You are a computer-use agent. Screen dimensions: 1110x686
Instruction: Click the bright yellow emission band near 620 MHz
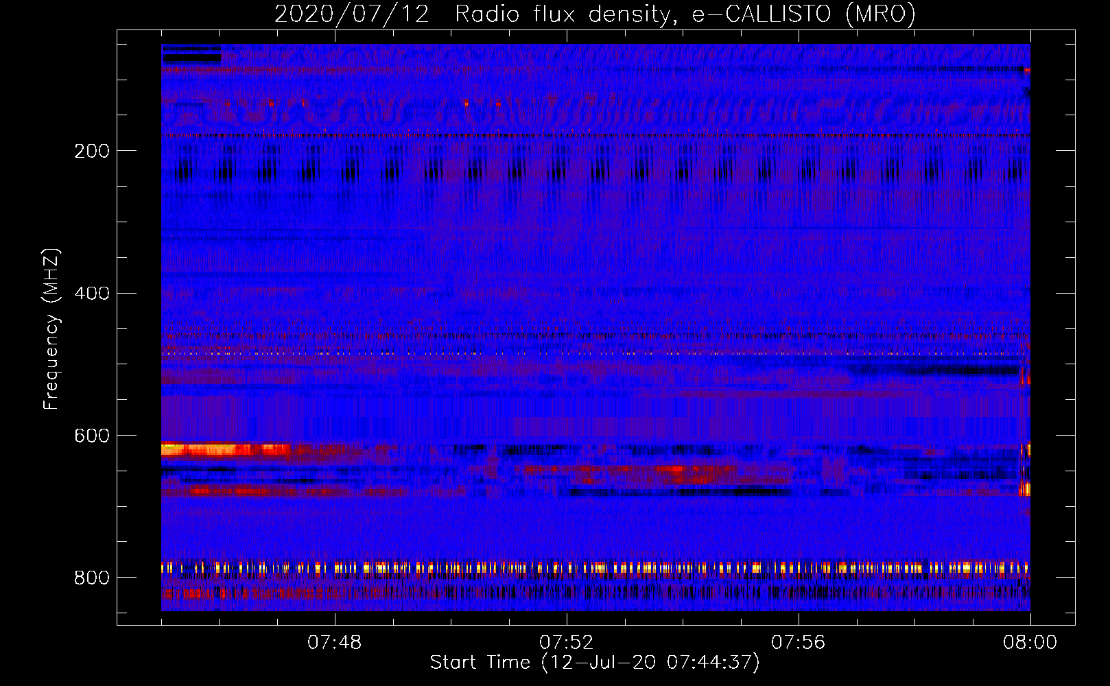225,450
